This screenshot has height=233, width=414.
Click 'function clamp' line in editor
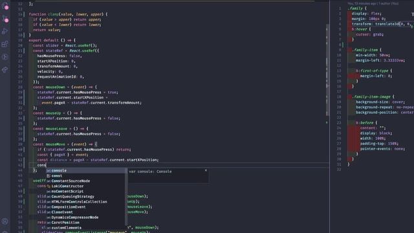68,14
